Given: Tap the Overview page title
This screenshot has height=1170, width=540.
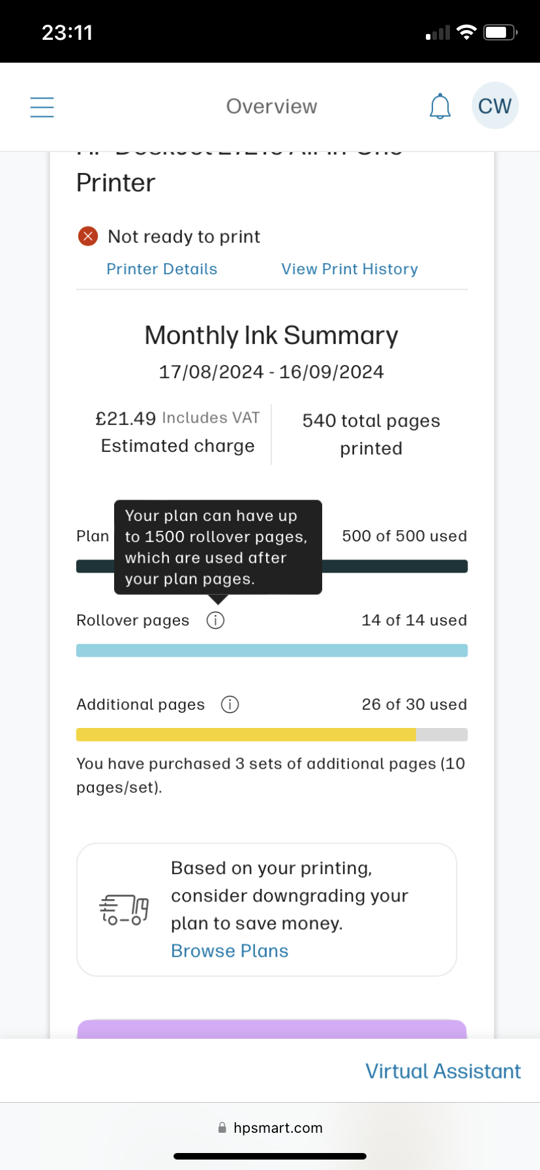Looking at the screenshot, I should click(271, 106).
